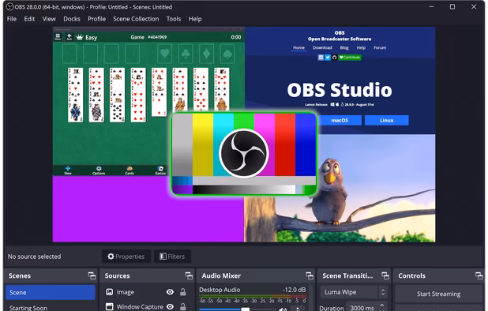
Task: Click the Properties button
Action: click(126, 257)
